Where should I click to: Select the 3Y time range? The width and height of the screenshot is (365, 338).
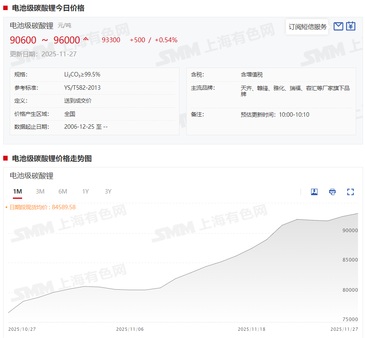pos(108,192)
